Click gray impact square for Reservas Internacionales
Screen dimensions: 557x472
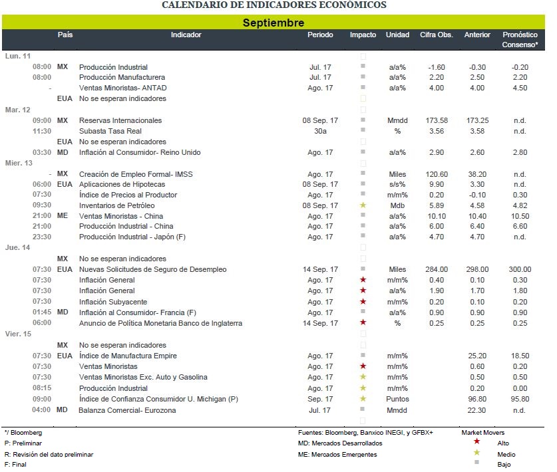click(363, 120)
